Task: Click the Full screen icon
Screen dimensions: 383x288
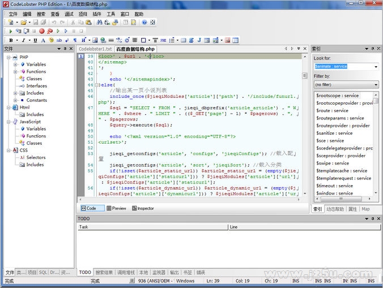Action: (x=152, y=23)
